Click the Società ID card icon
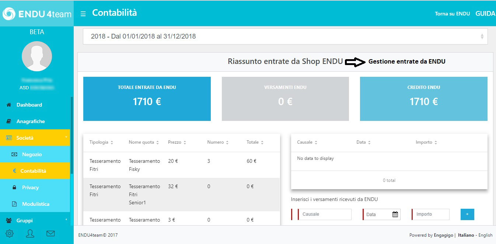This screenshot has width=496, height=244. (9, 138)
